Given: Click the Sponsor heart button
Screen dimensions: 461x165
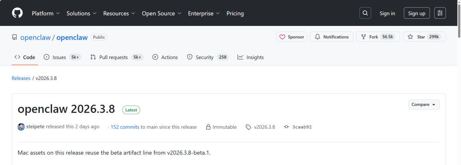Looking at the screenshot, I should [x=292, y=37].
